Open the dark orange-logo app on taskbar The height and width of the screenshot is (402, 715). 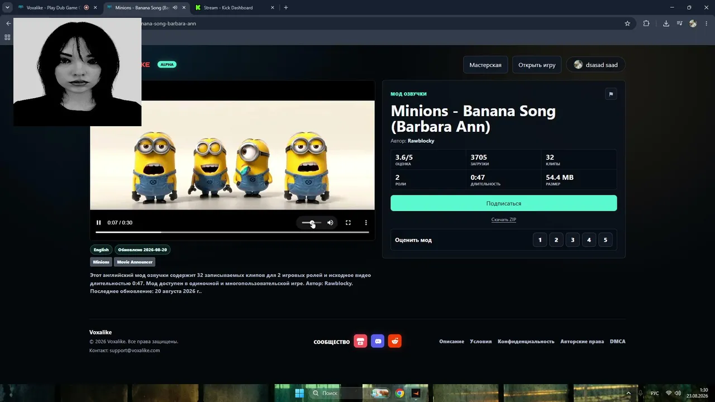(416, 393)
